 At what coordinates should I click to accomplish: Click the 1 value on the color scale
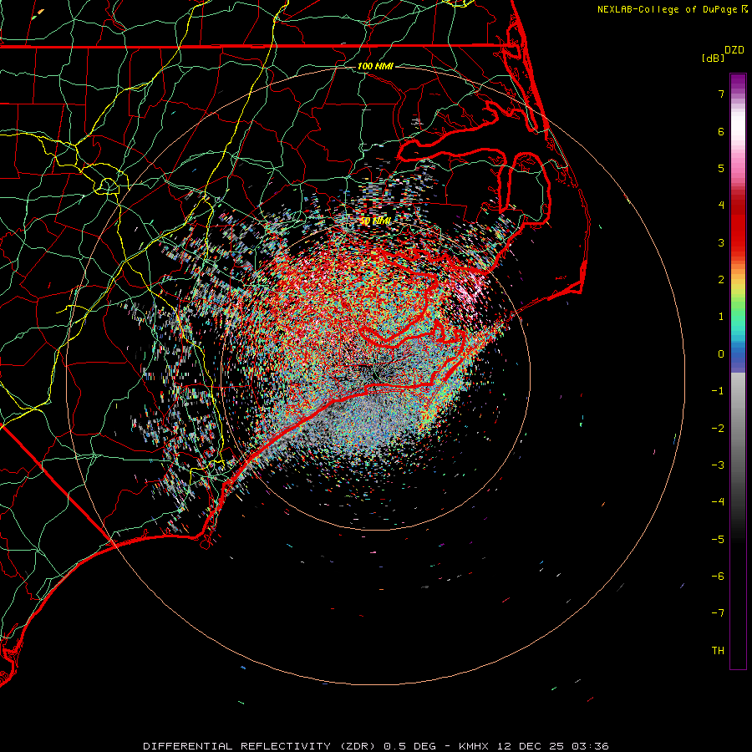721,317
